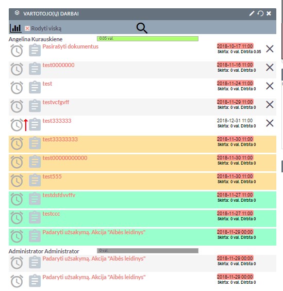Toggle the Rodyti viską checkbox
The image size is (283, 291).
tap(27, 28)
